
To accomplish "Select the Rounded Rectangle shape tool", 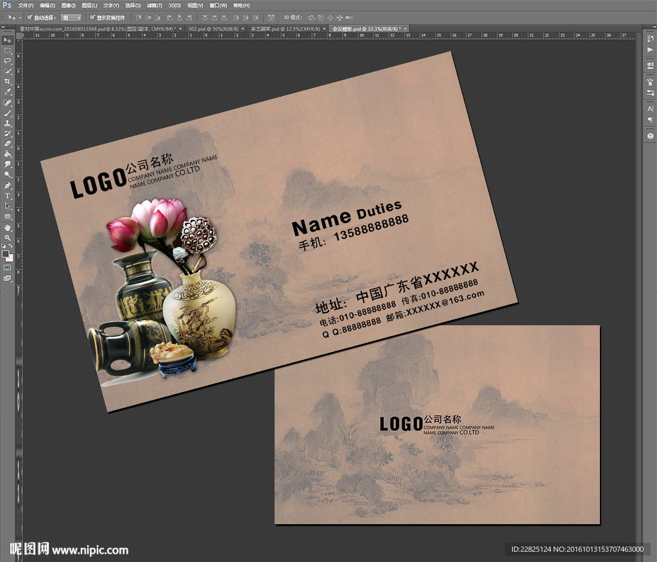I will tap(8, 217).
